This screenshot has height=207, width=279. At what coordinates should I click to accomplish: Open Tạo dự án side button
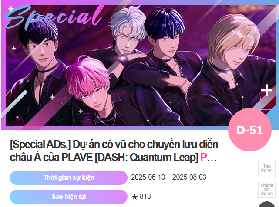[267, 168]
